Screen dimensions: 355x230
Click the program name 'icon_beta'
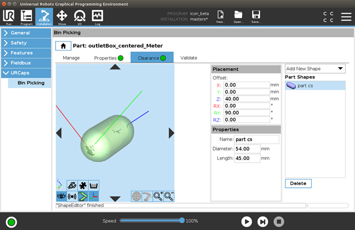(x=199, y=13)
